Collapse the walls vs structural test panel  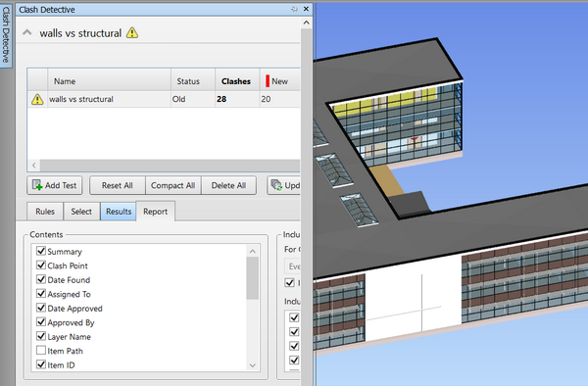[27, 32]
